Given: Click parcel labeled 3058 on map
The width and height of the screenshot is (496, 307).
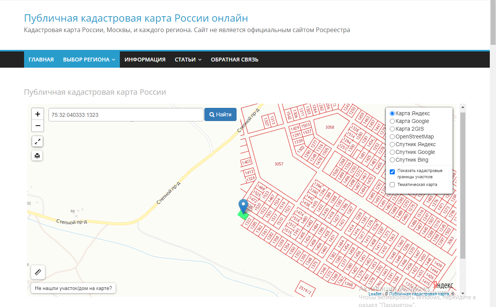Looking at the screenshot, I should [x=330, y=127].
